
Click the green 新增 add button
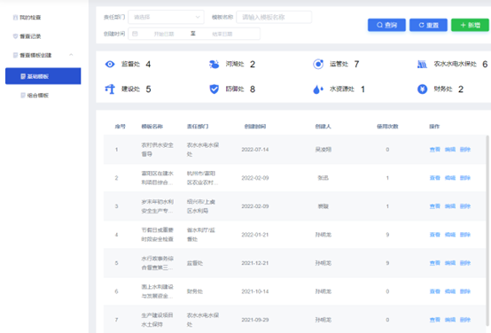coord(470,25)
